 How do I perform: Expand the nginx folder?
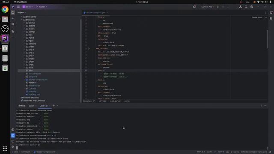pyautogui.click(x=24, y=41)
